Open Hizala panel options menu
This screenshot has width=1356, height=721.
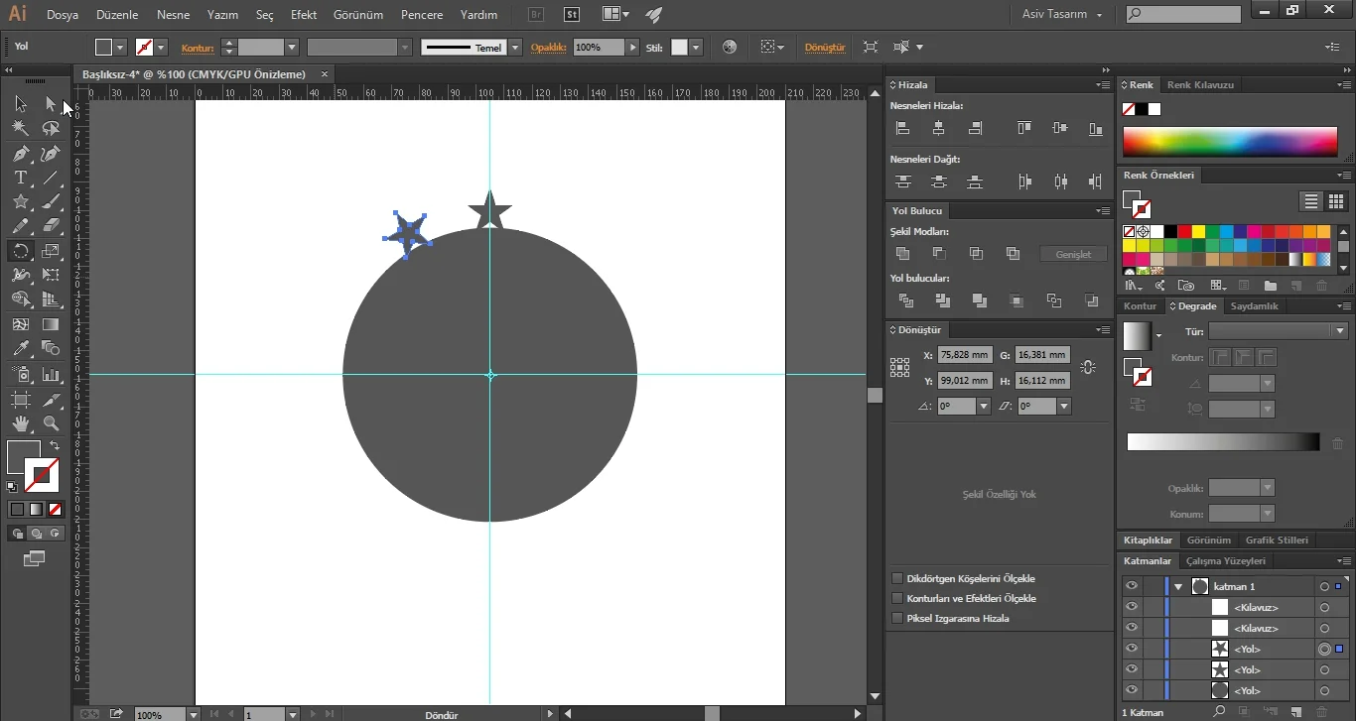1103,85
